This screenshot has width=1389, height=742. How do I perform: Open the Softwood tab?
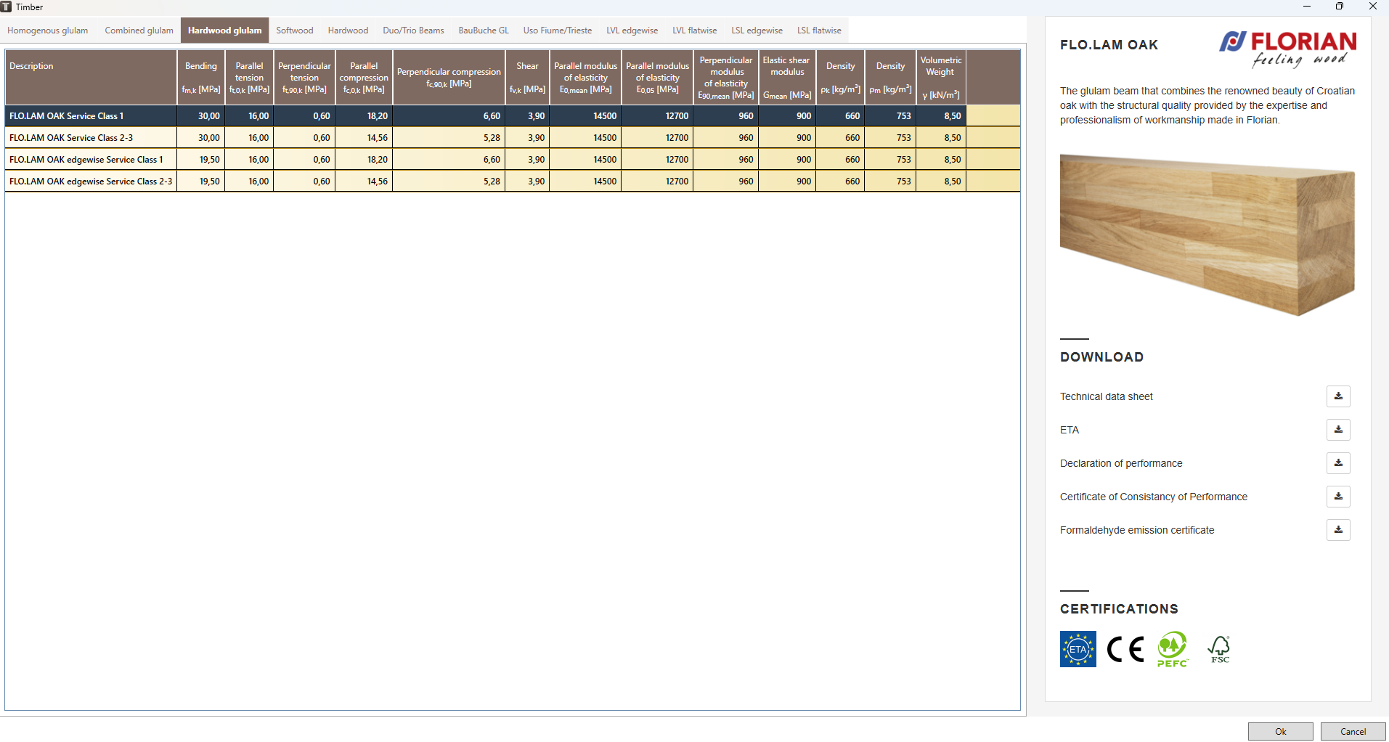coord(295,30)
